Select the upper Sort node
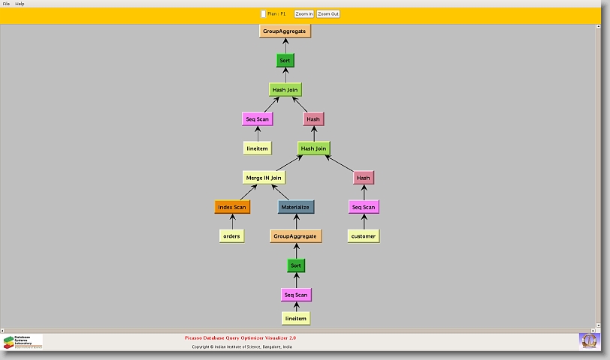The height and width of the screenshot is (360, 610). coord(285,61)
